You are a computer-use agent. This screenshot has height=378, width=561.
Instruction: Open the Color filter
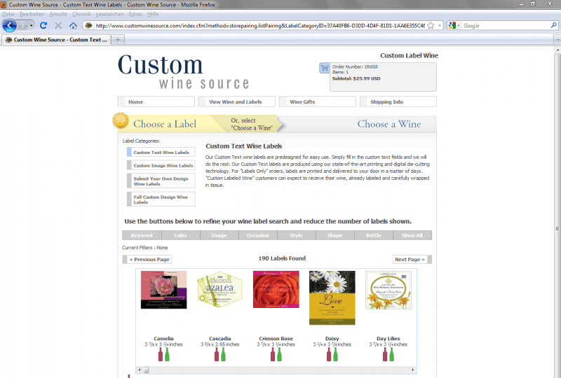coord(181,235)
